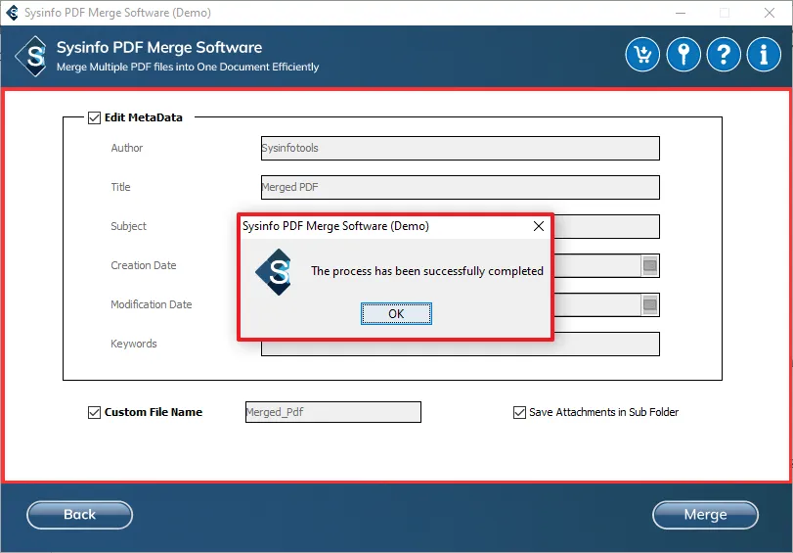The height and width of the screenshot is (553, 793).
Task: Go to the previous step with Back
Action: coord(79,515)
